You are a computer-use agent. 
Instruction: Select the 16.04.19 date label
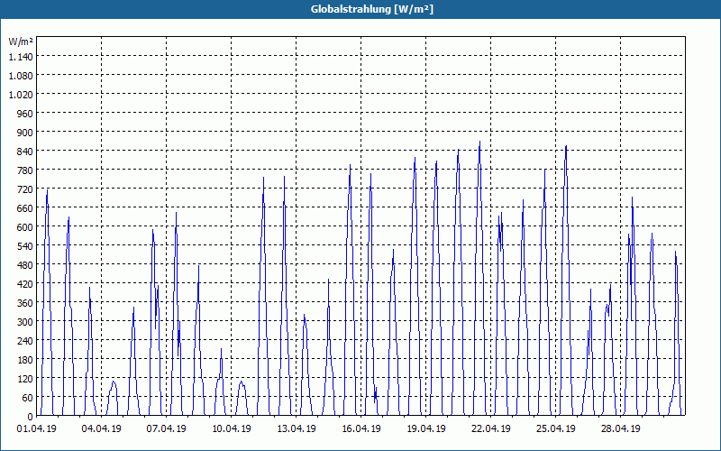361,429
